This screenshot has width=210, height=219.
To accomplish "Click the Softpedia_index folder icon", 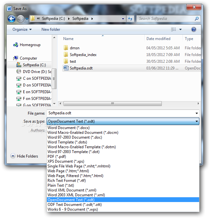I will 66,55.
